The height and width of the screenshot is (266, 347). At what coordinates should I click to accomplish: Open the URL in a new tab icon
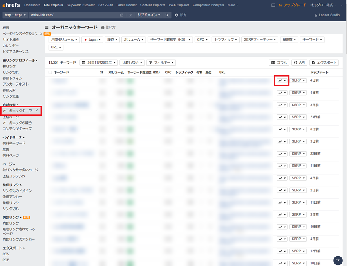(x=122, y=15)
